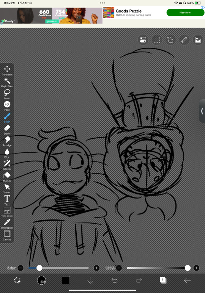The height and width of the screenshot is (293, 205).
Task: Toggle the view settings switch icon
Action: [143, 40]
